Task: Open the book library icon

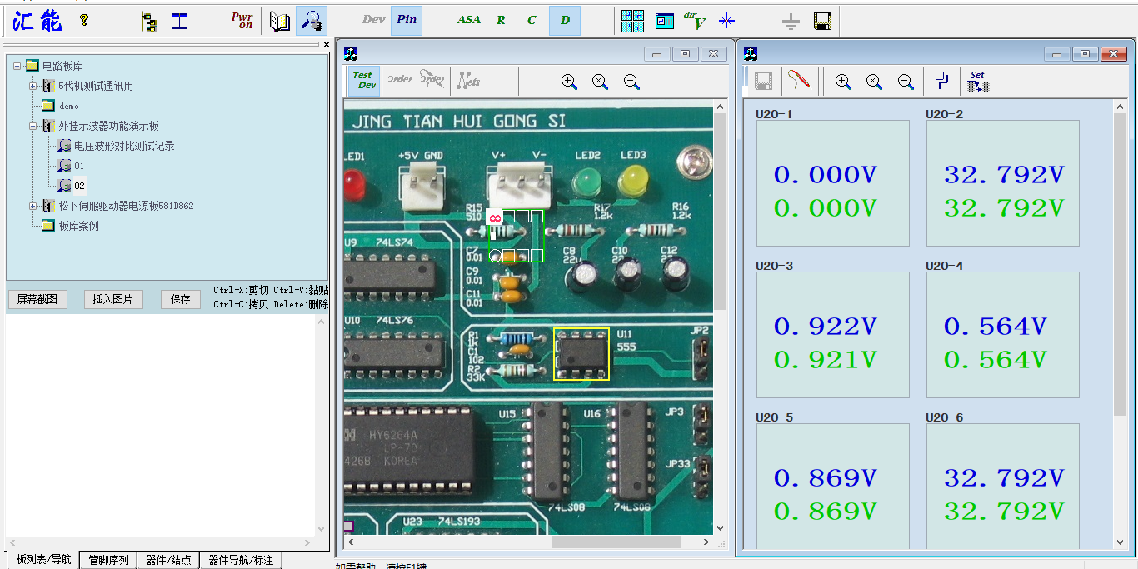Action: (x=280, y=22)
